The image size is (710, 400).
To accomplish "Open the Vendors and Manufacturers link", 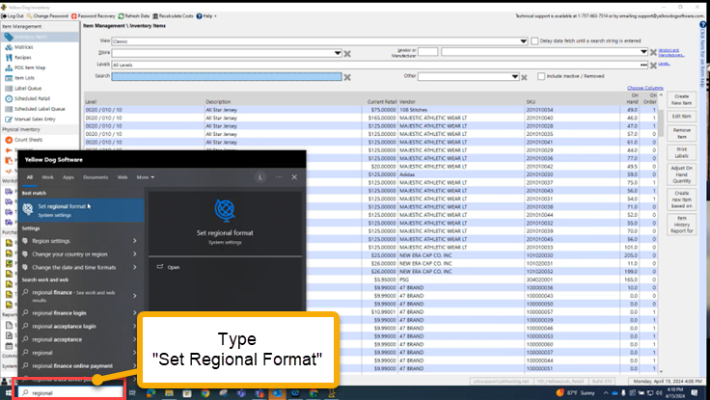I will tap(670, 52).
